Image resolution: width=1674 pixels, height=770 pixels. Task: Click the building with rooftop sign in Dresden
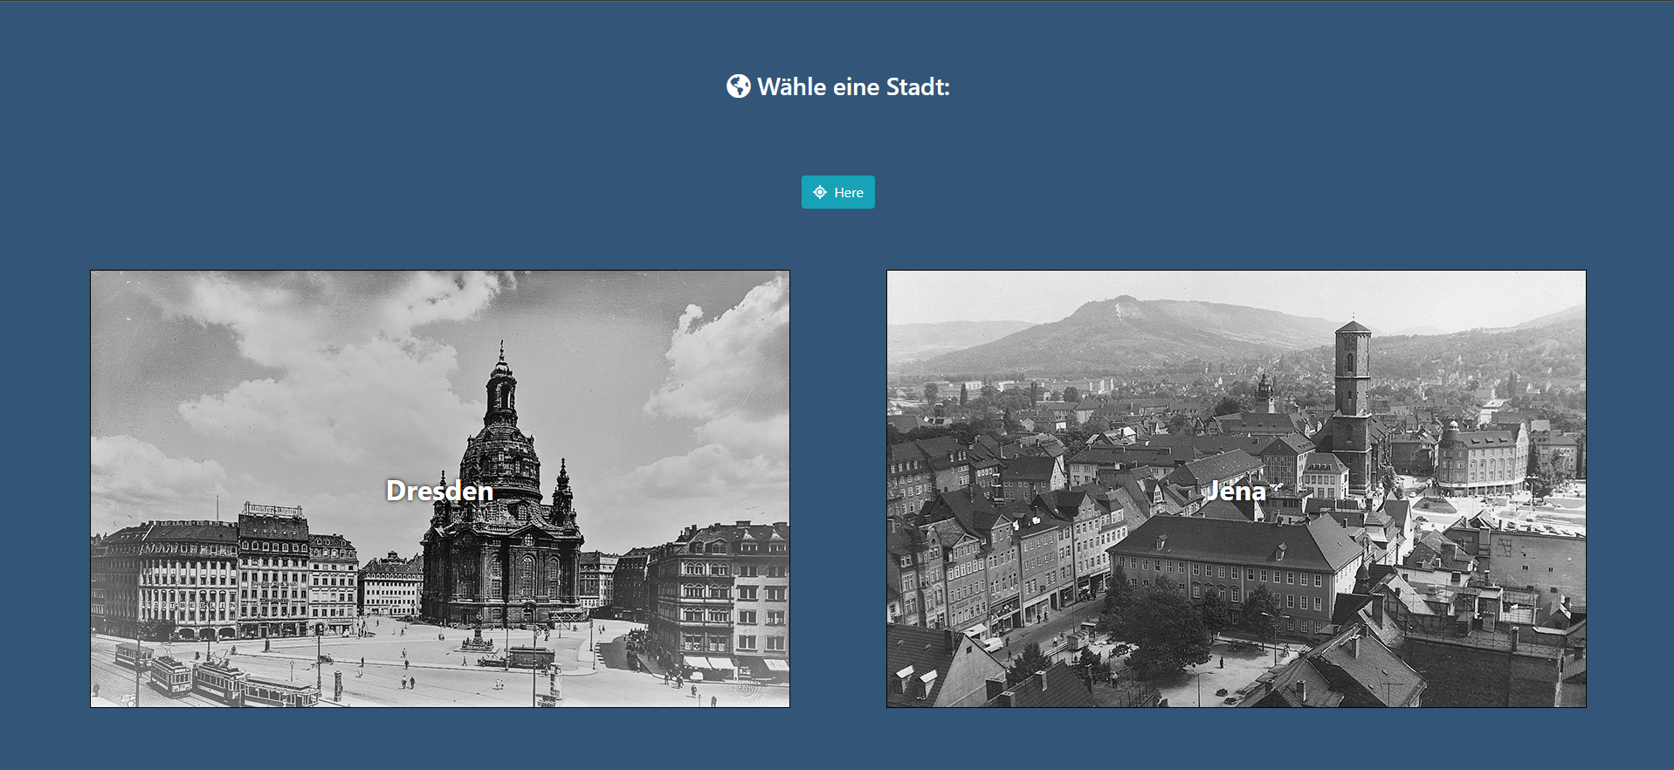coord(272,559)
